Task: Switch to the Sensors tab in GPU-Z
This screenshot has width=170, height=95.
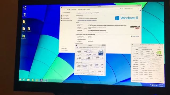Action: point(140,47)
